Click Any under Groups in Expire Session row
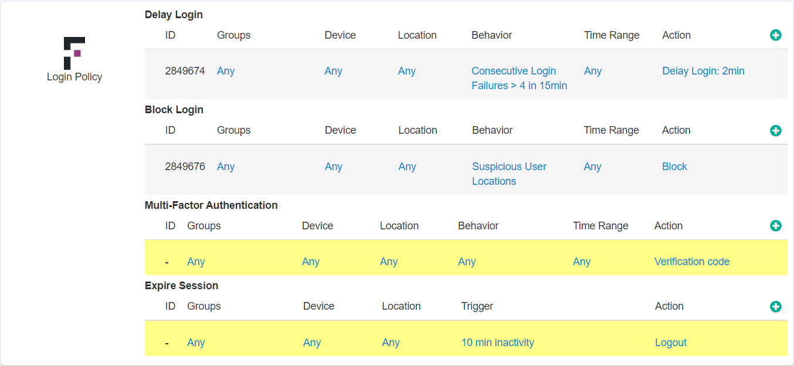Screen dimensions: 794x366 [196, 342]
